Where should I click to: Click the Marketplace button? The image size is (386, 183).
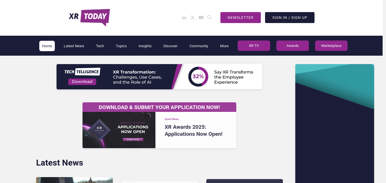coord(331,46)
